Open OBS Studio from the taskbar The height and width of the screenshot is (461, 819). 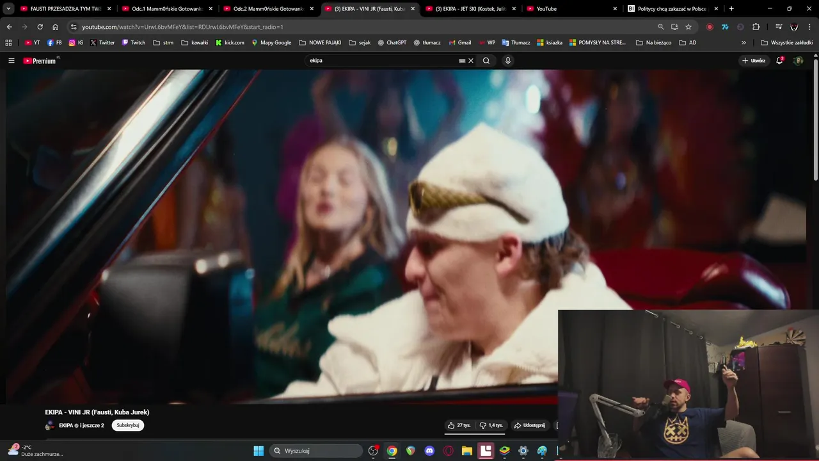click(374, 451)
